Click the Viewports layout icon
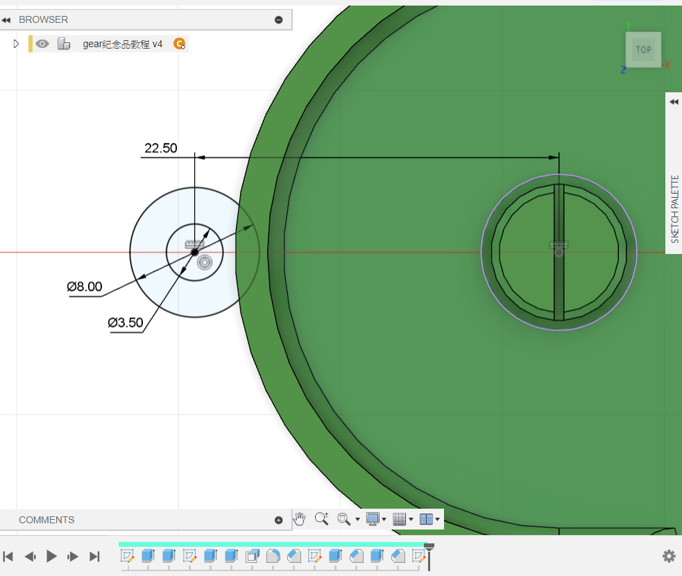The width and height of the screenshot is (682, 576). pyautogui.click(x=426, y=518)
